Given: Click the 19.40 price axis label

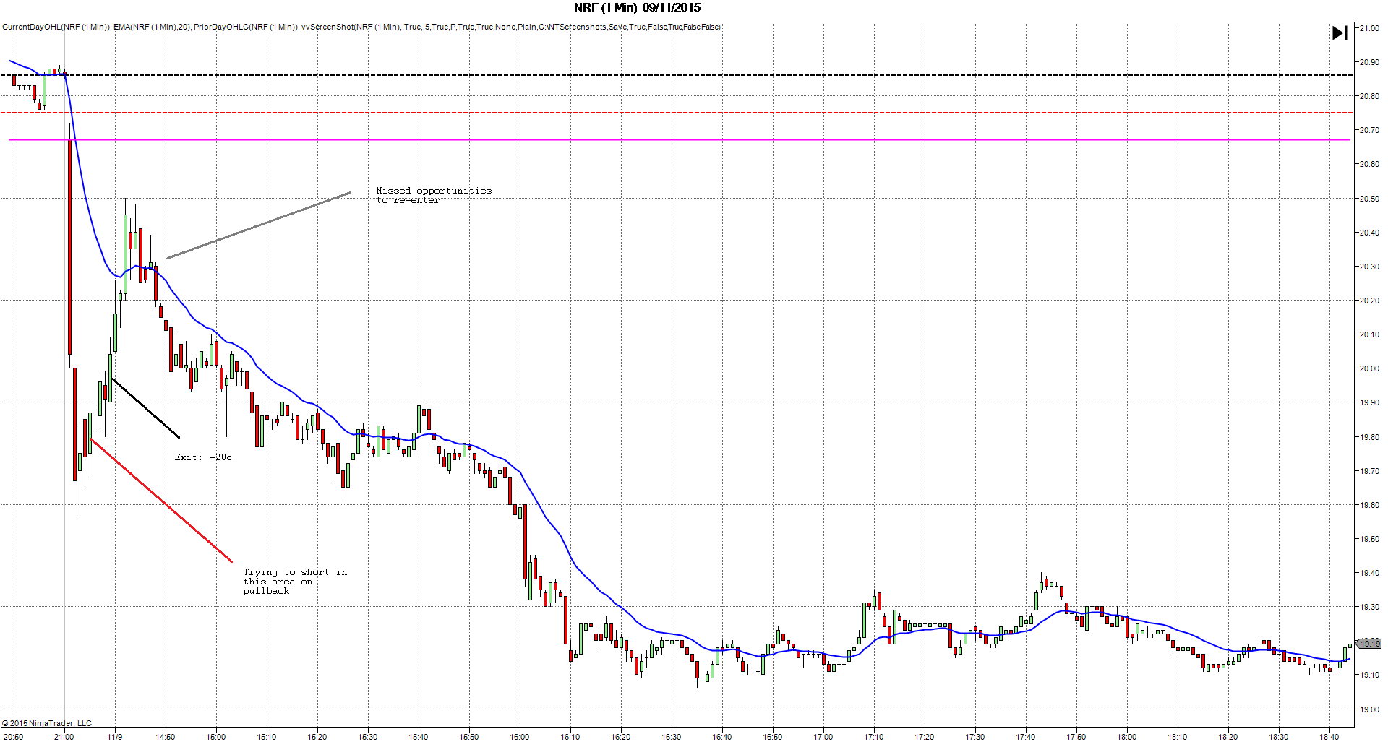Looking at the screenshot, I should 1369,573.
